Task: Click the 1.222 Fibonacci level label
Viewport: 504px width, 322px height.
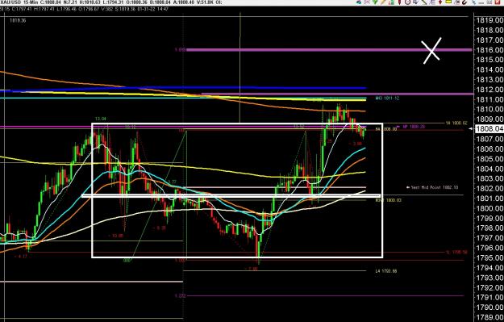Action: pyautogui.click(x=181, y=296)
